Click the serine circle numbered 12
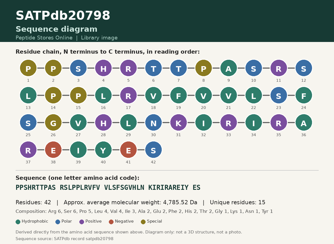The width and height of the screenshot is (334, 244). pyautogui.click(x=304, y=68)
